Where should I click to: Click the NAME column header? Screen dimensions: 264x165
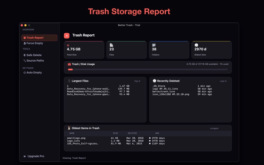(x=72, y=133)
